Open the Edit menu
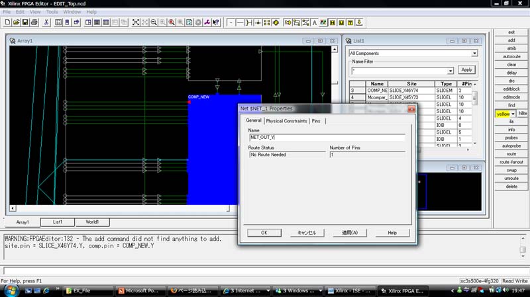 20,12
